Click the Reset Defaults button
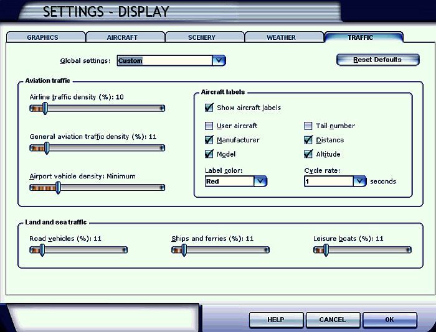 coord(377,60)
